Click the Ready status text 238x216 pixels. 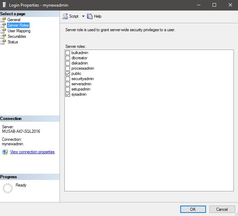coord(21,185)
